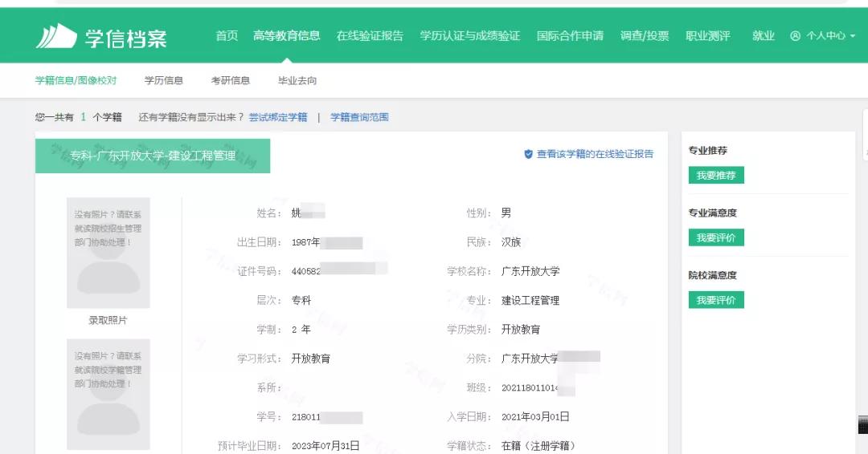Click the 预计毕业日期 value 2023年07月31日
This screenshot has width=868, height=454.
325,446
